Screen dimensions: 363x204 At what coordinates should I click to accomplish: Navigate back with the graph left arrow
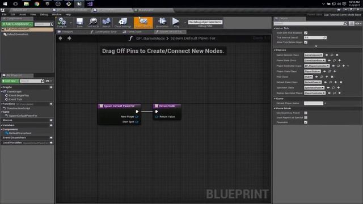point(61,39)
